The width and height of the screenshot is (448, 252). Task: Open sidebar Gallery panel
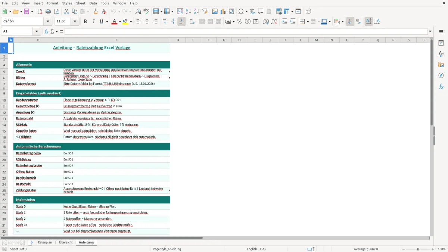tap(441, 65)
